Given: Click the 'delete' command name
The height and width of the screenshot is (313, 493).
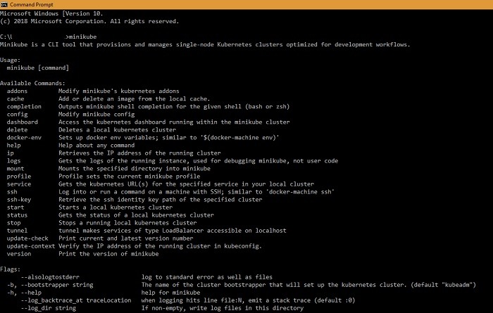Looking at the screenshot, I should [17, 130].
